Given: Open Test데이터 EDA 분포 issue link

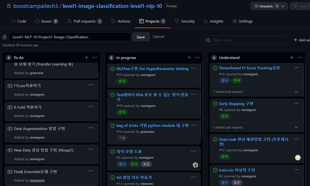Looking at the screenshot, I should (152, 97).
